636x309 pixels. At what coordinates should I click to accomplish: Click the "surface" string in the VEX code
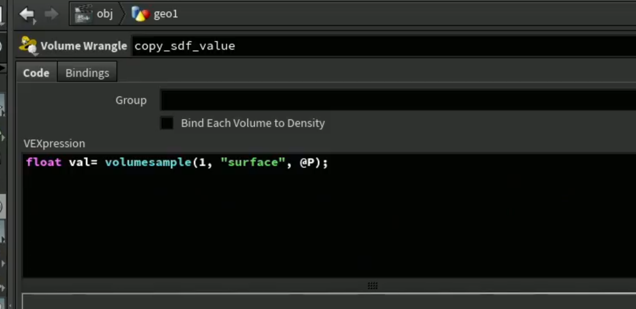[x=253, y=163]
